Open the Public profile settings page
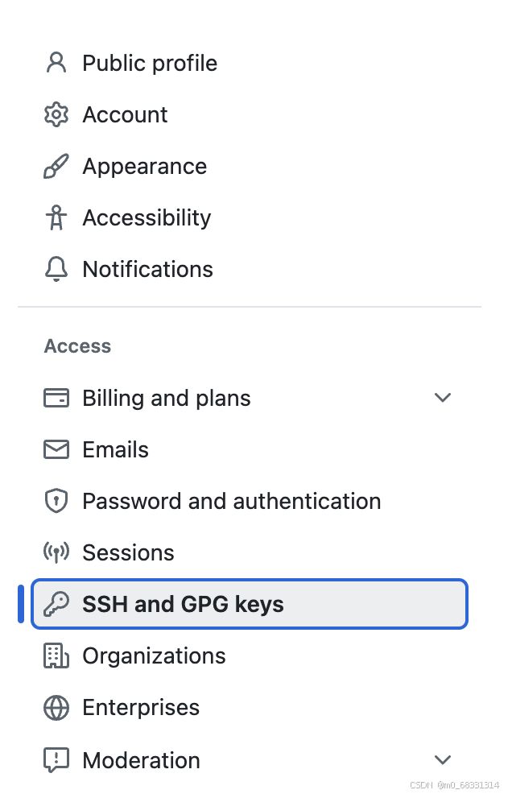 [150, 64]
